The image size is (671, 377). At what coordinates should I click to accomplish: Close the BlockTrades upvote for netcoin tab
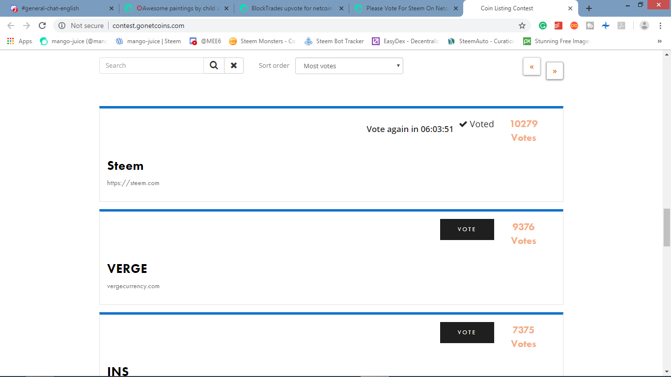[341, 8]
